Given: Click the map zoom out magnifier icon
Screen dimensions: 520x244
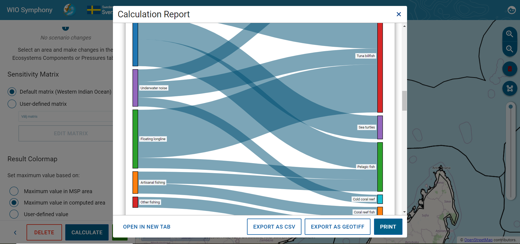Looking at the screenshot, I should point(510,49).
